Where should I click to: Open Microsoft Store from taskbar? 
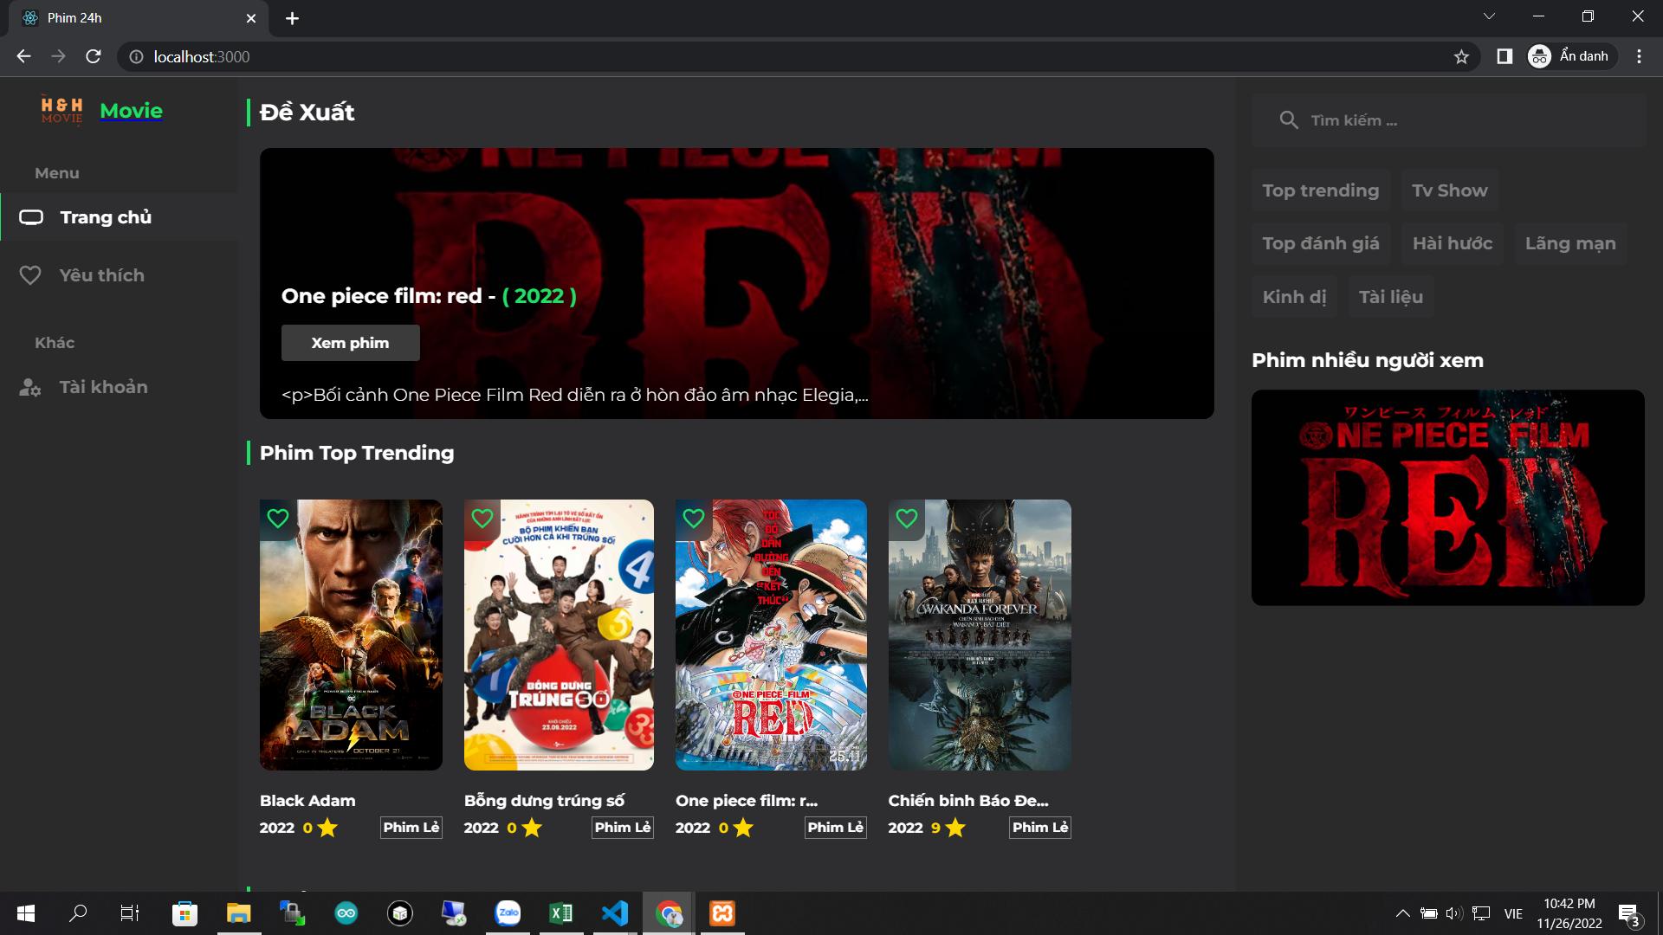pos(184,913)
